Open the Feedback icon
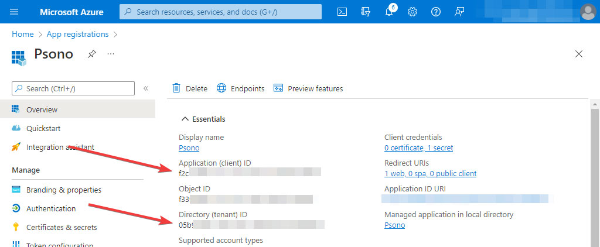 pos(459,12)
